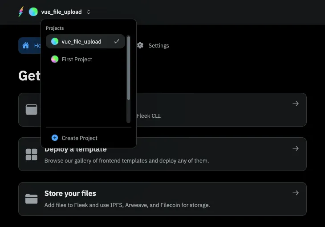
Task: Click the Deploy a template arrow
Action: [295, 148]
